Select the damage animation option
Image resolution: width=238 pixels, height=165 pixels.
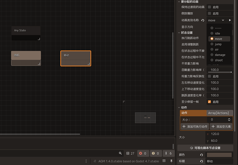click(x=219, y=55)
